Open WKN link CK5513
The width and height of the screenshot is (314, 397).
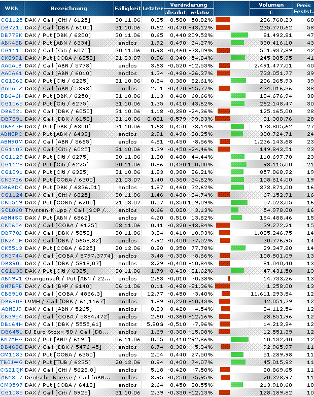tap(12, 248)
